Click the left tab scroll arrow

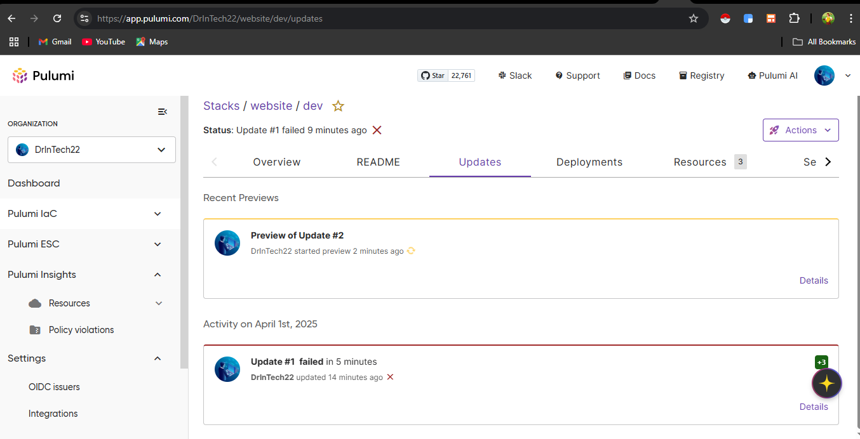coord(214,162)
